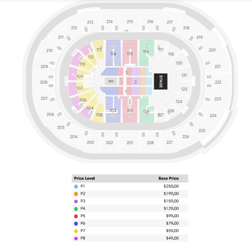This screenshot has width=252, height=242.
Task: Click the P4 green color dot
Action: 76,209
